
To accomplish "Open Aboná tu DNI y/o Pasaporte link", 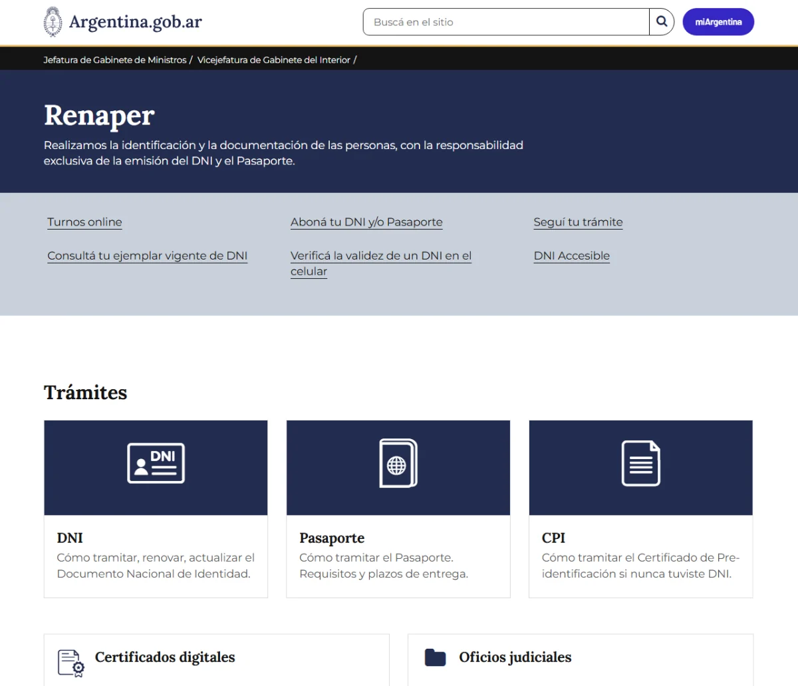I will pyautogui.click(x=366, y=222).
